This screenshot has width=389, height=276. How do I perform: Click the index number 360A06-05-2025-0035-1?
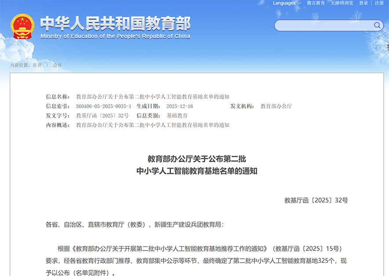tap(103, 106)
